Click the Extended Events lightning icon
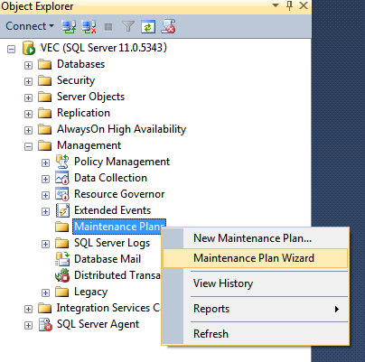Viewport: 365px width, 362px height. click(x=62, y=210)
